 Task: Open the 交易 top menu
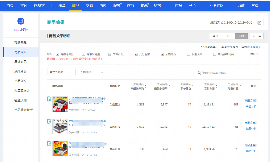tap(89, 6)
